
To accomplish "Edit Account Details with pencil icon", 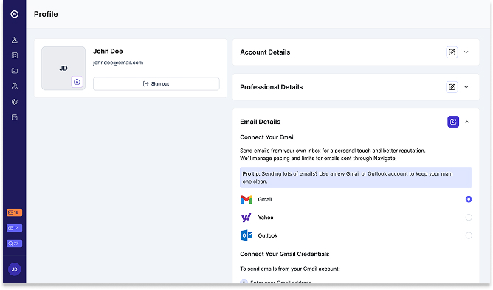I will (x=452, y=52).
